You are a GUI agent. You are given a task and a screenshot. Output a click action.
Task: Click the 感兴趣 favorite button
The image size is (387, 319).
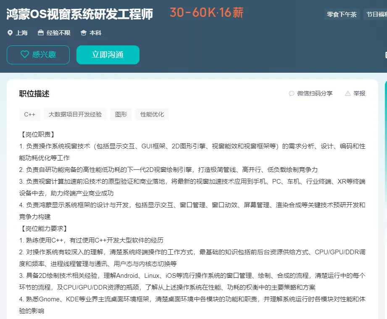point(38,55)
